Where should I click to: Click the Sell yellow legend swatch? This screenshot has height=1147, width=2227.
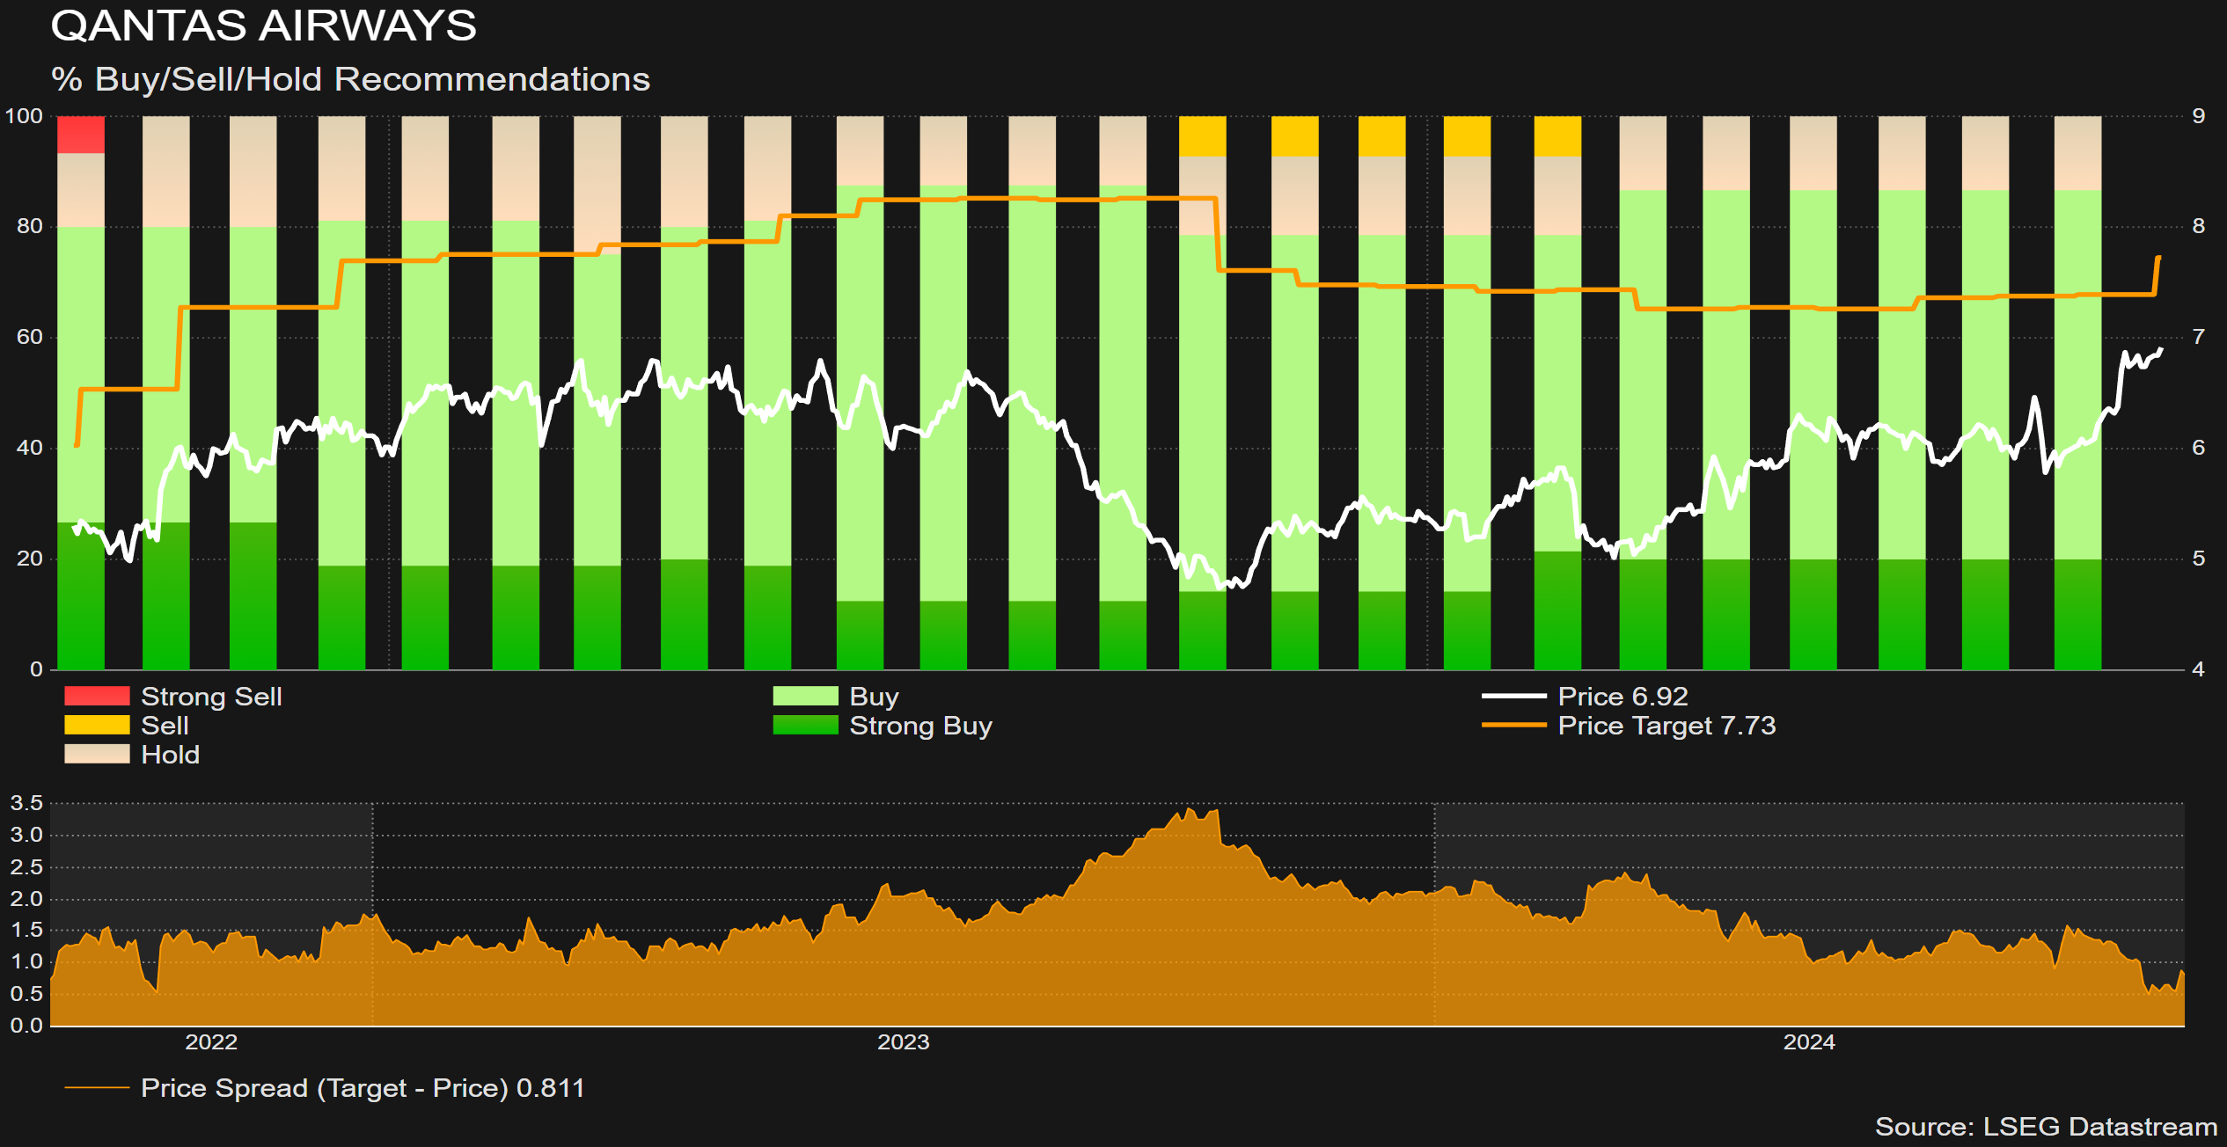coord(97,725)
